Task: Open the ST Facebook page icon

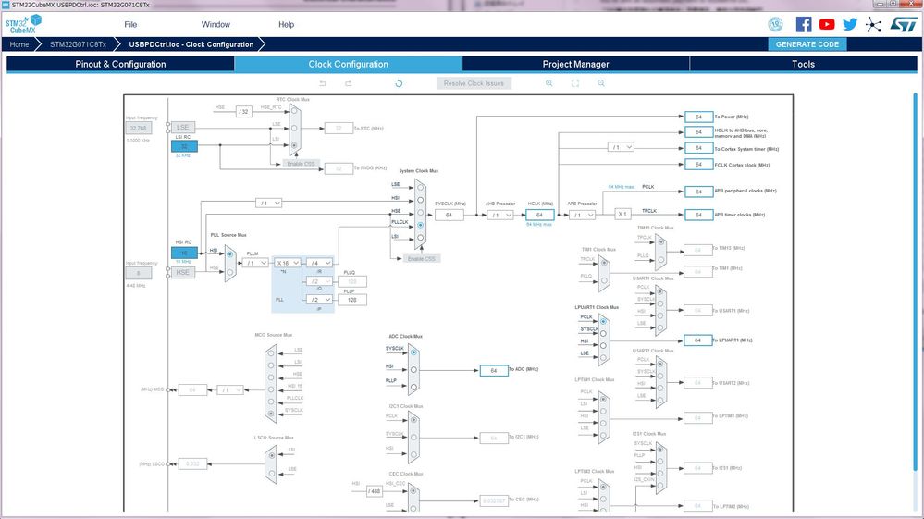Action: [x=803, y=24]
